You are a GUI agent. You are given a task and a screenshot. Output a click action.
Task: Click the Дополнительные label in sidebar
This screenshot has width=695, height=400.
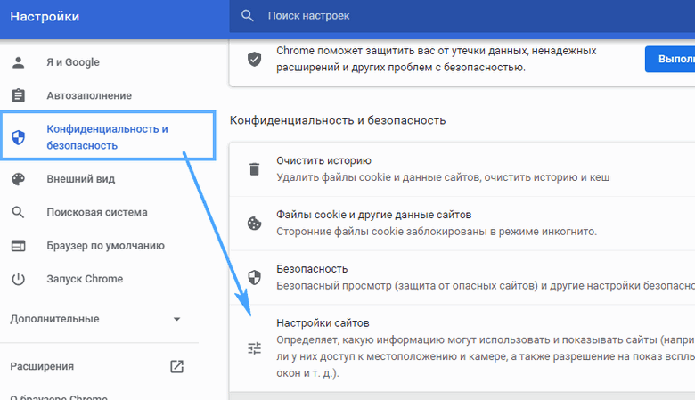click(x=54, y=319)
